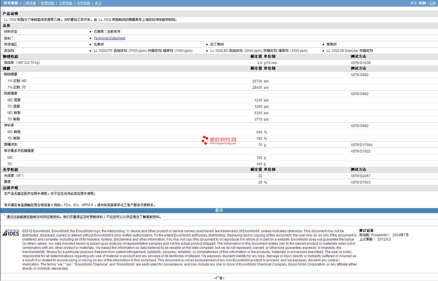Screen dimensions: 438x281
Task: Click the 拉丁美洲 region entry
Action: (x=217, y=44)
